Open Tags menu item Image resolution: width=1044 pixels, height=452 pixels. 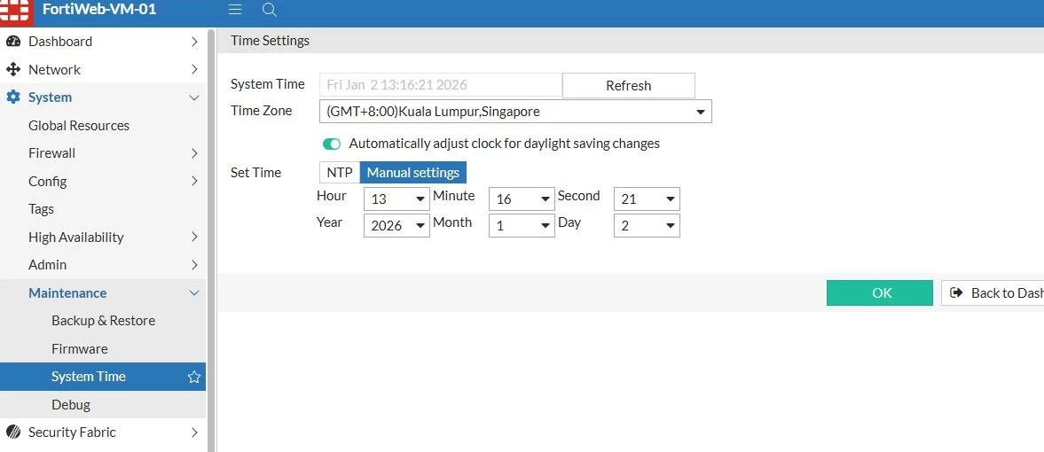[103, 209]
